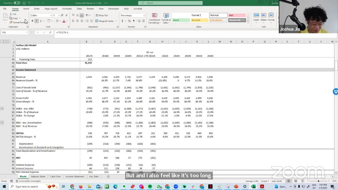Increase font size with the large A icon
The image size is (338, 190).
click(x=62, y=15)
